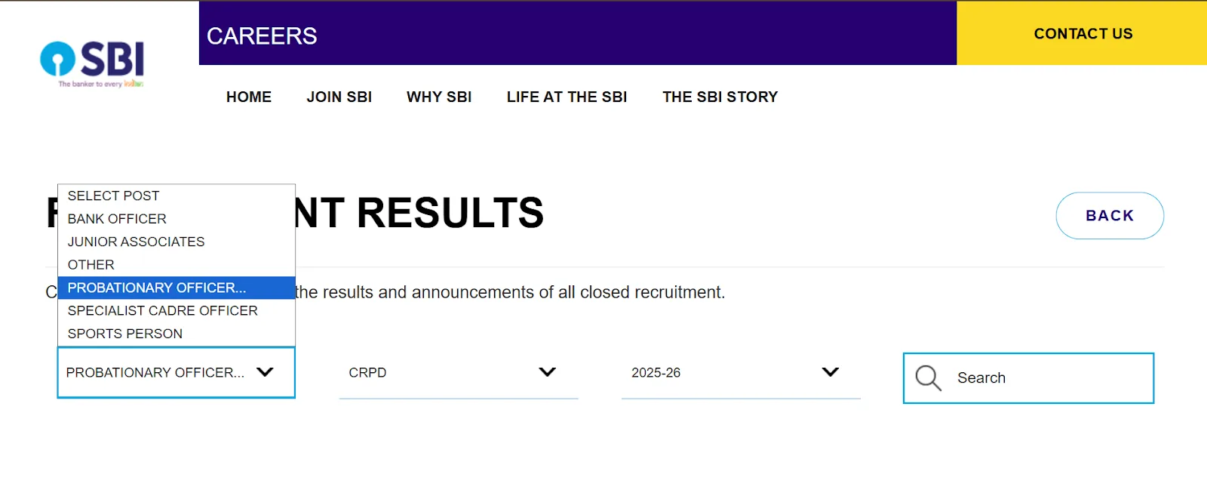Click the BACK button
The height and width of the screenshot is (496, 1207).
pyautogui.click(x=1109, y=216)
